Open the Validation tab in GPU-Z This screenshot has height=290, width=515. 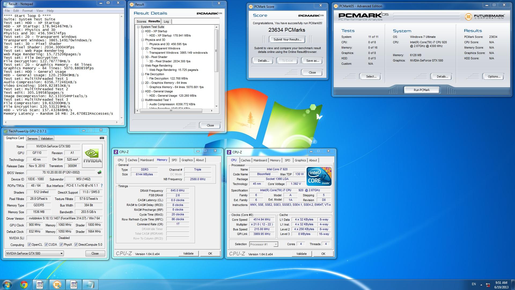[47, 139]
